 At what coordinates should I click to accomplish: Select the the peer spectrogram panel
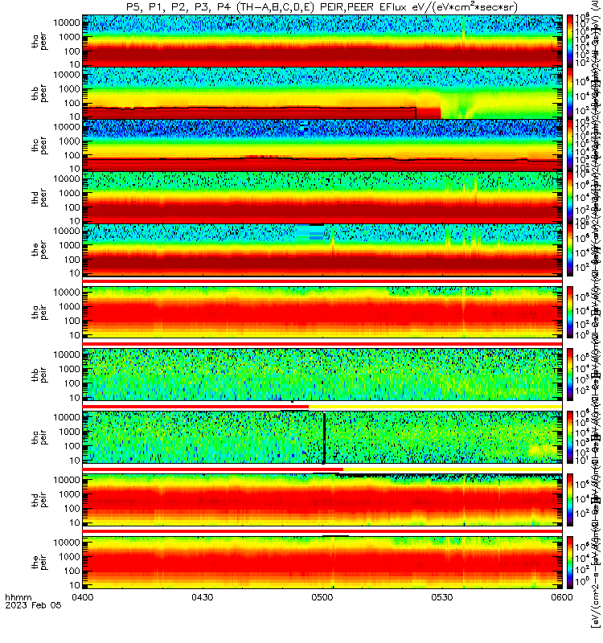322,250
